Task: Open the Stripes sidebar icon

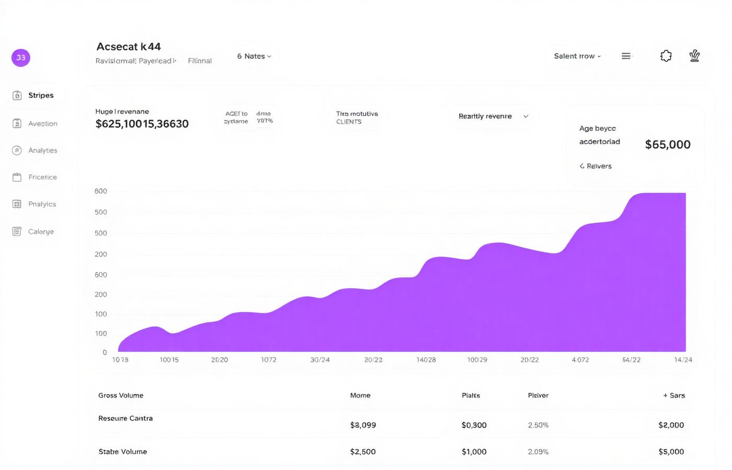Action: [x=17, y=95]
